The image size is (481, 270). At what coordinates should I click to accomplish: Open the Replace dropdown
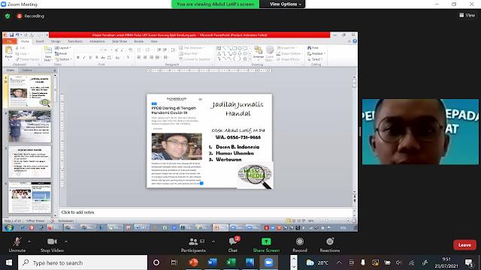[x=316, y=53]
